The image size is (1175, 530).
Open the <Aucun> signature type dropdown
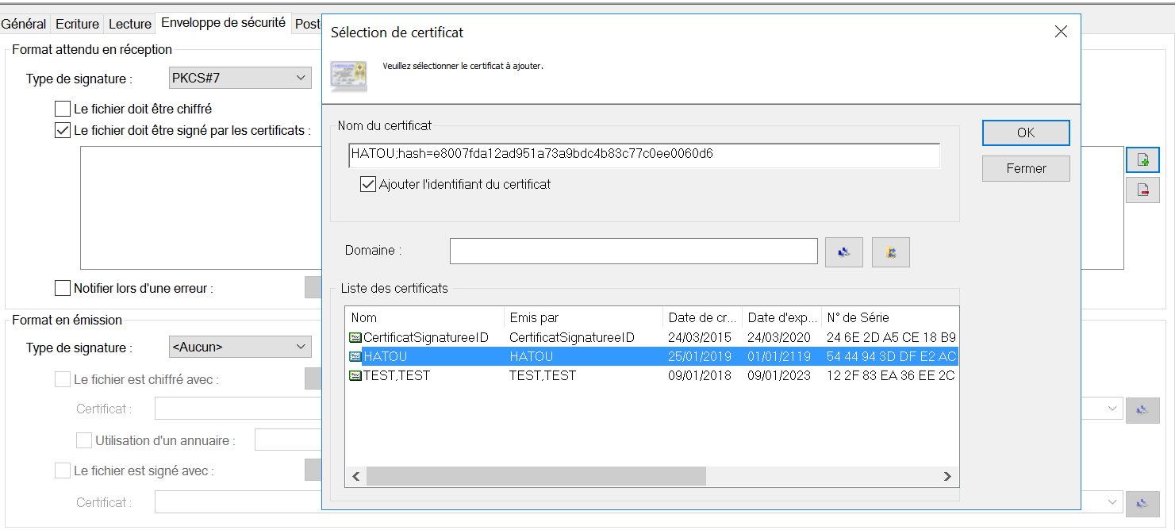240,347
